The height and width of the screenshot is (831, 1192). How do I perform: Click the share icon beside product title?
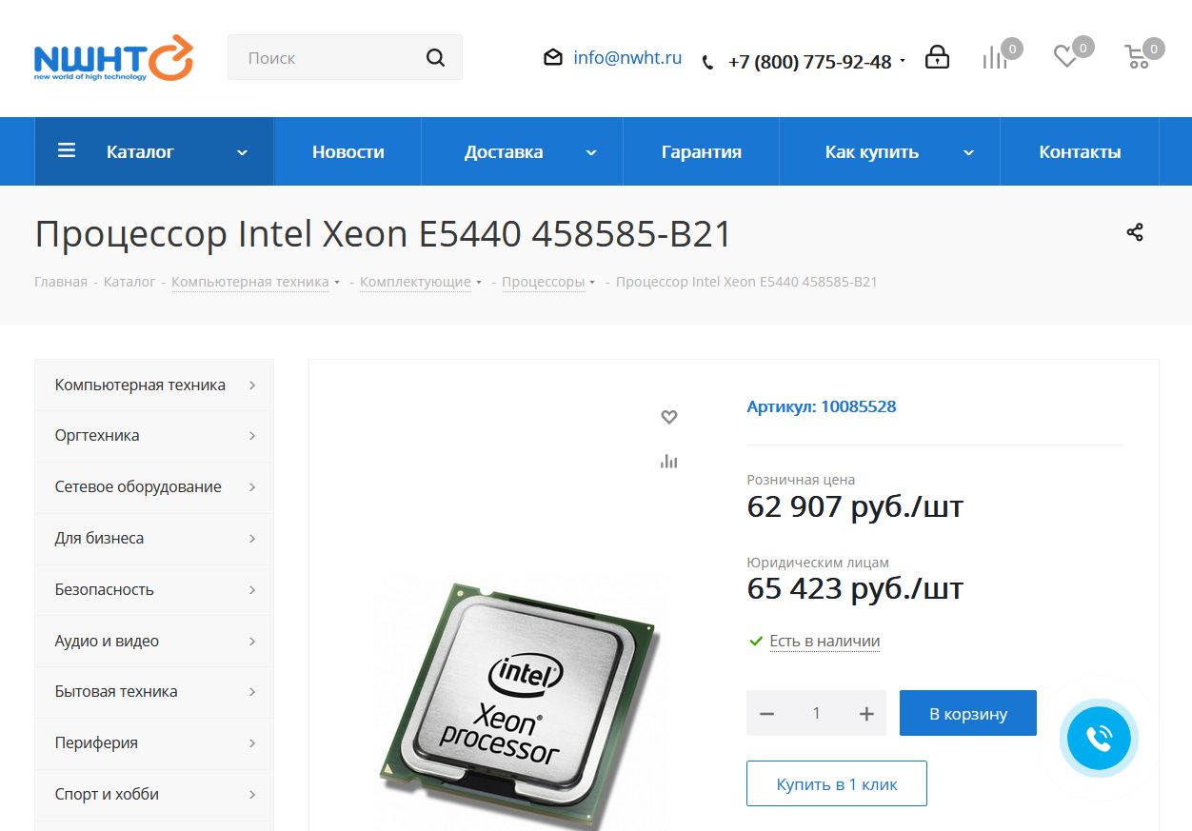(x=1135, y=232)
